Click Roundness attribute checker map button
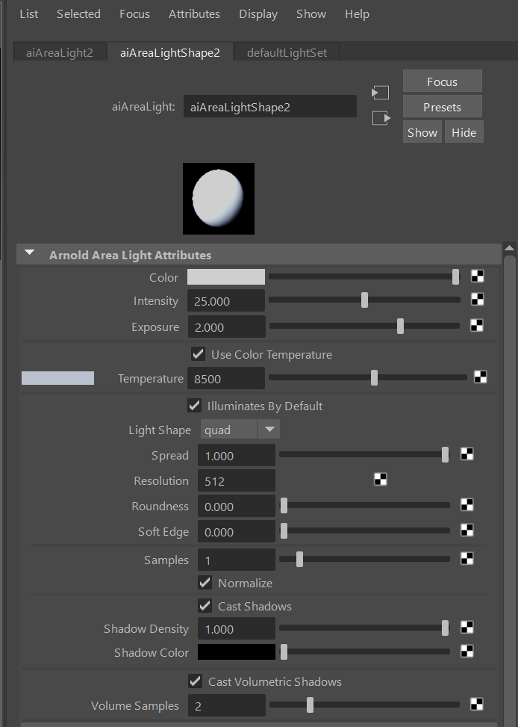Image resolution: width=518 pixels, height=727 pixels. (467, 504)
